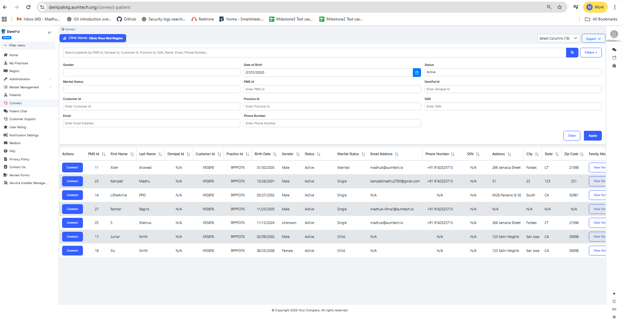Open the settings gear at bottom right
Viewport: 622px width, 323px height.
(x=614, y=317)
